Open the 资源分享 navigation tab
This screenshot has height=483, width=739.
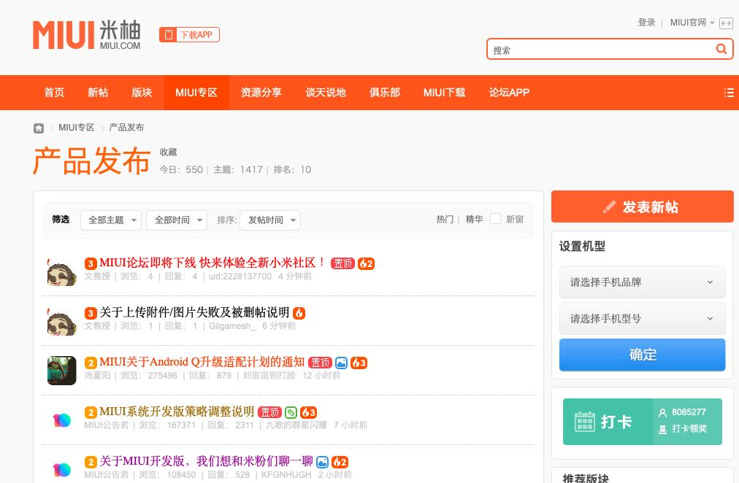(261, 93)
